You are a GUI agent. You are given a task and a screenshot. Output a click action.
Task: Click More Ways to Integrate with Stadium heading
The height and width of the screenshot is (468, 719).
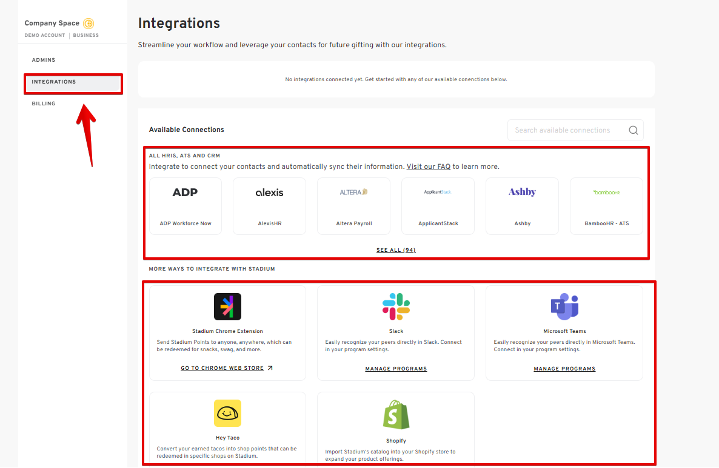pyautogui.click(x=212, y=269)
